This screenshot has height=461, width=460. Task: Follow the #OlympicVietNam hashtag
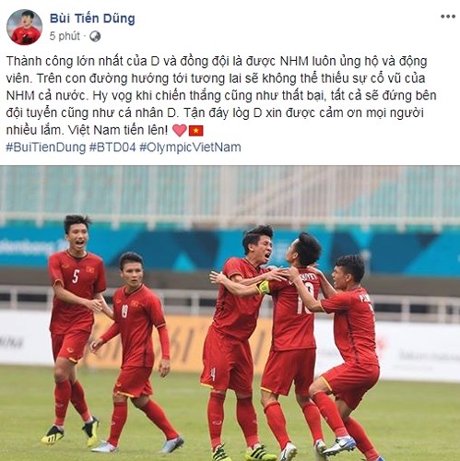click(190, 148)
